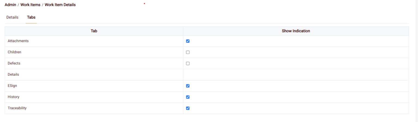Enable show indication for Children
This screenshot has width=418, height=122.
tap(188, 52)
